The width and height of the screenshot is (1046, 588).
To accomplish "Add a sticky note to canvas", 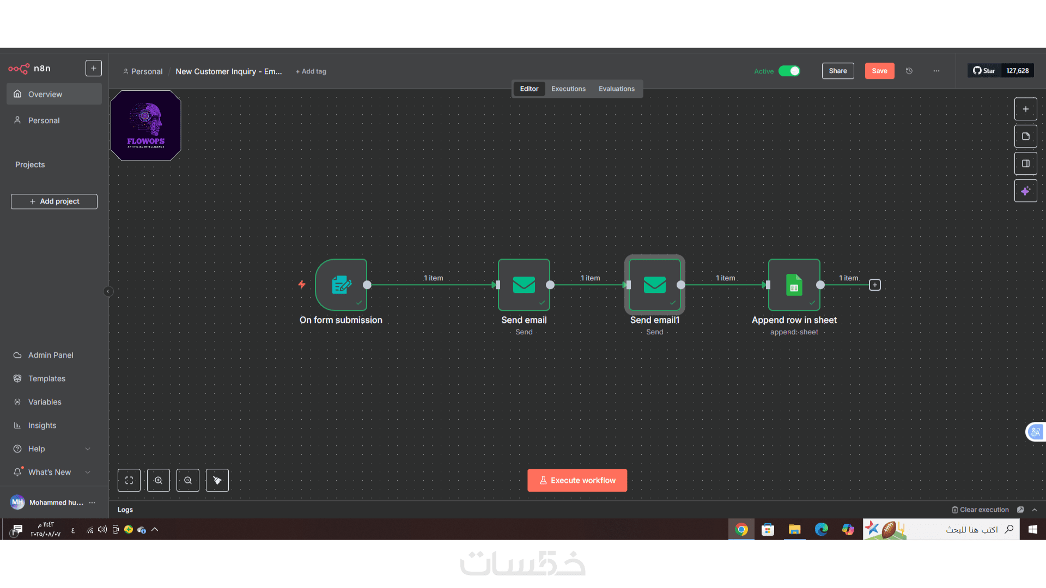I will pos(1025,136).
